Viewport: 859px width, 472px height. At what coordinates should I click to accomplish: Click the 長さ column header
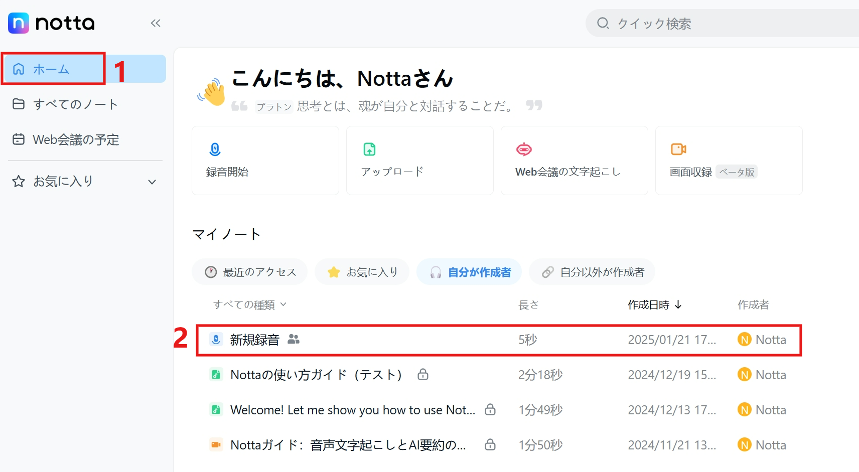tap(528, 304)
